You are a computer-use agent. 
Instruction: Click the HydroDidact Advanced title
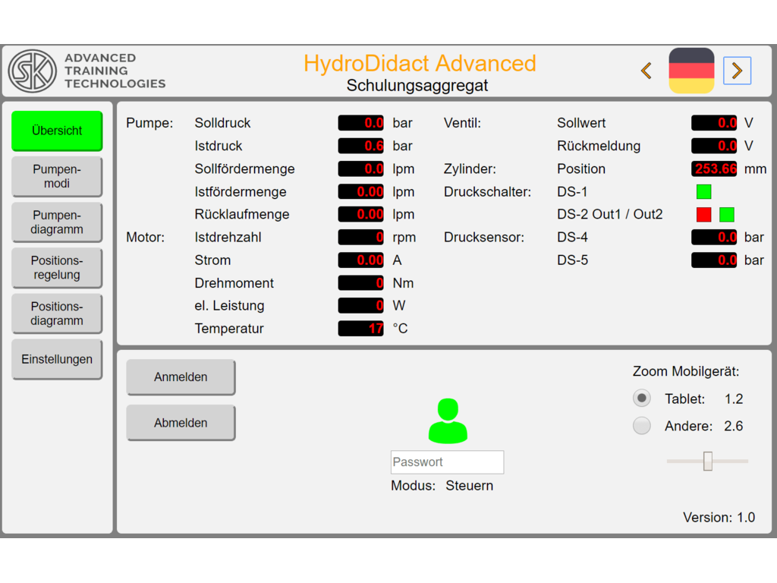pyautogui.click(x=420, y=64)
